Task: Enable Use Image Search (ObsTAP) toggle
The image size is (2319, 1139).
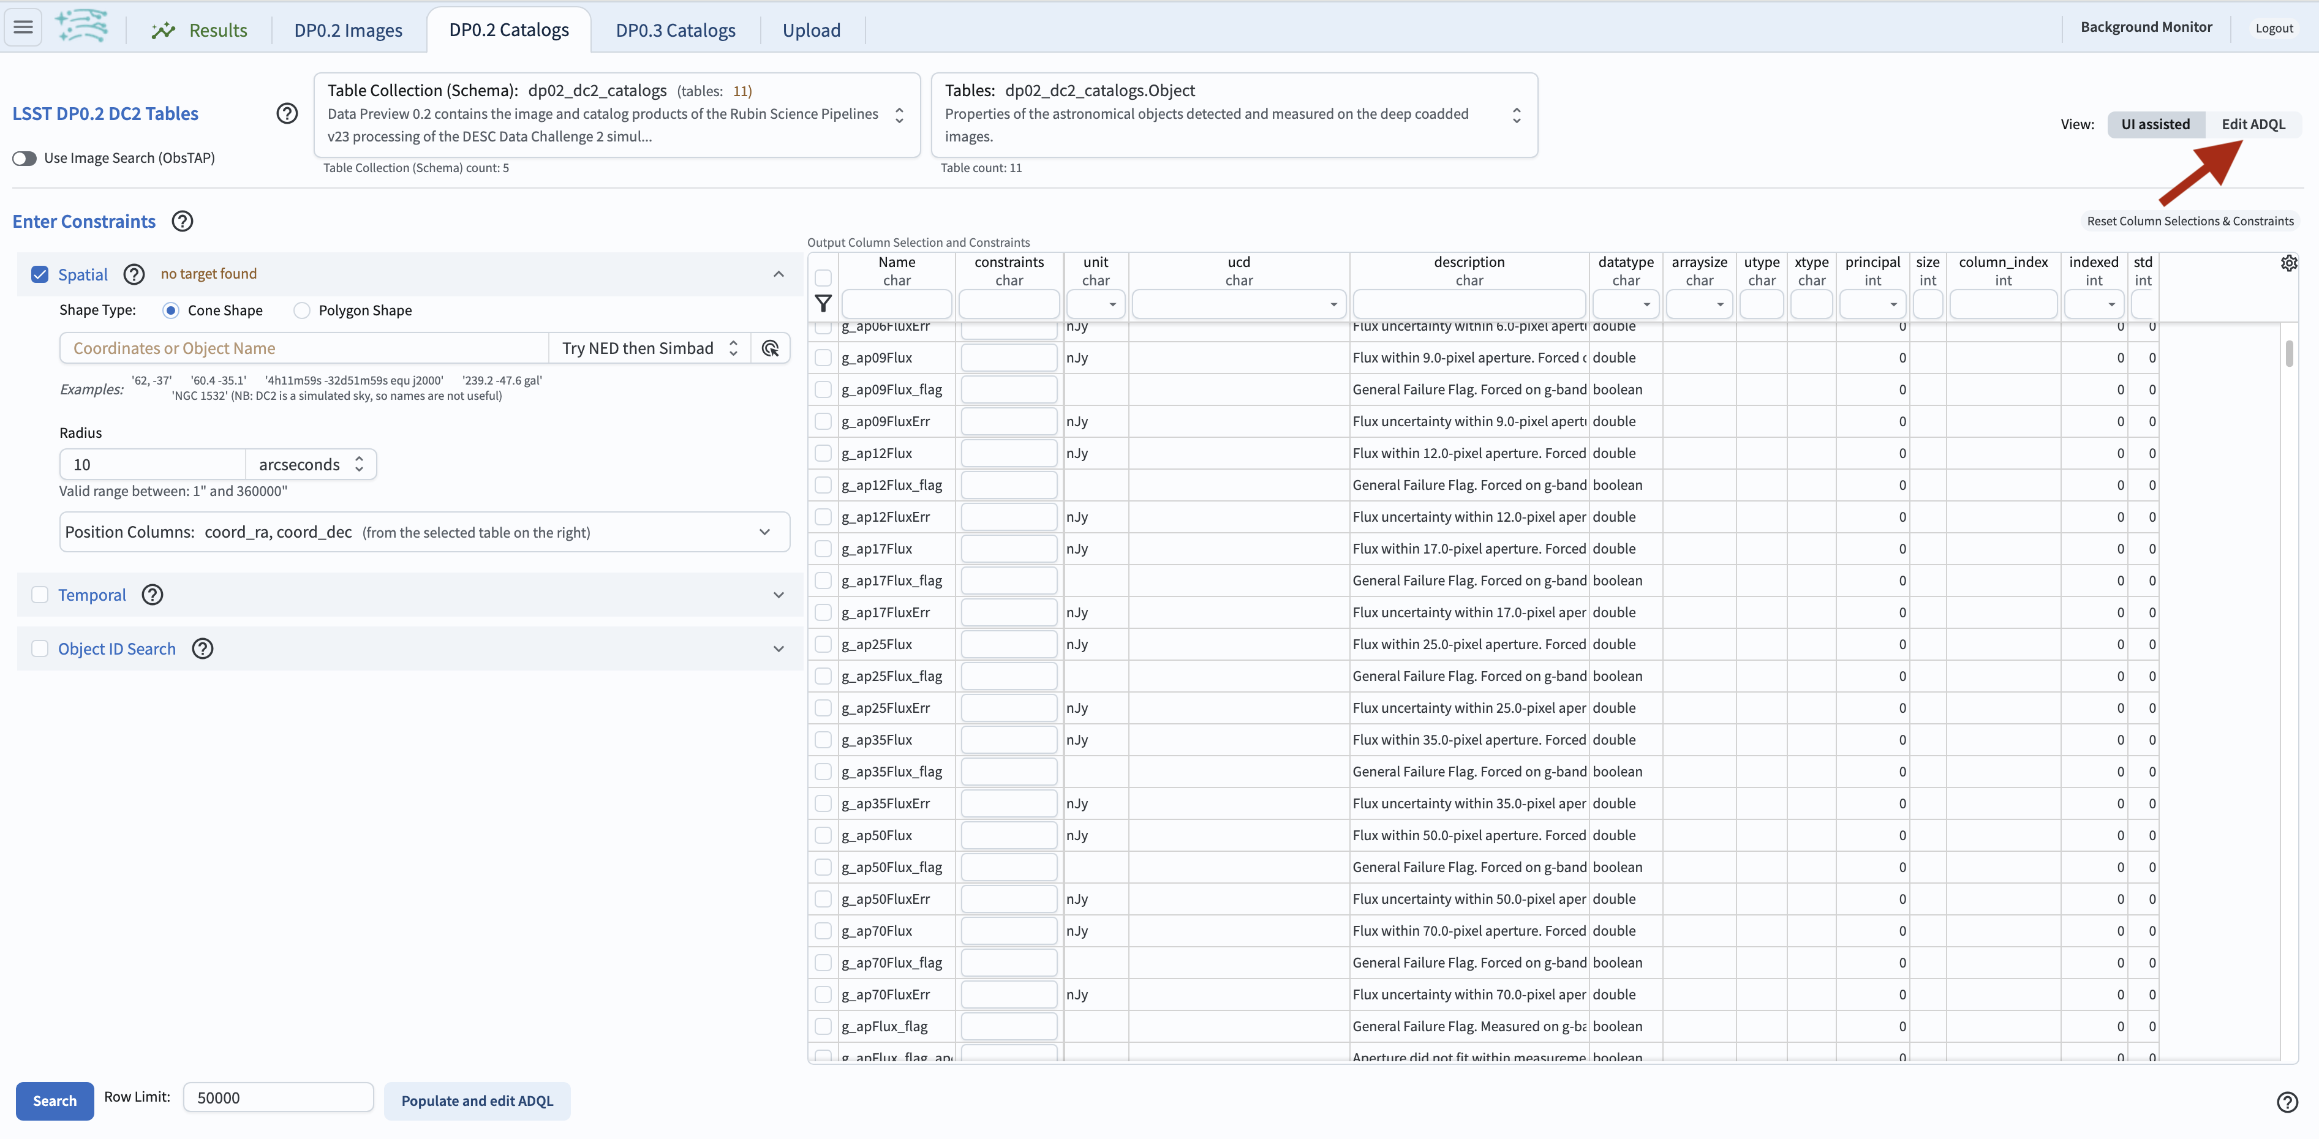Action: 25,159
